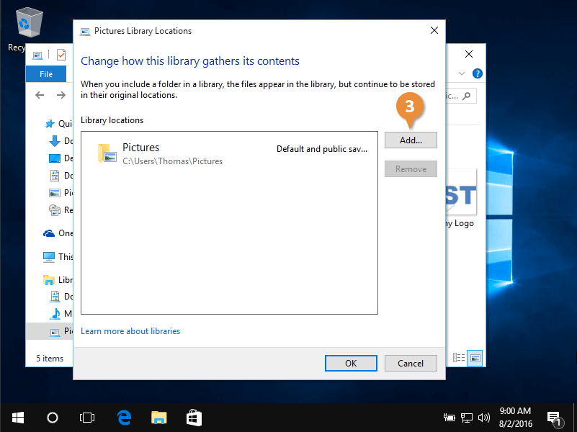Click the Help question mark icon

coord(477,73)
